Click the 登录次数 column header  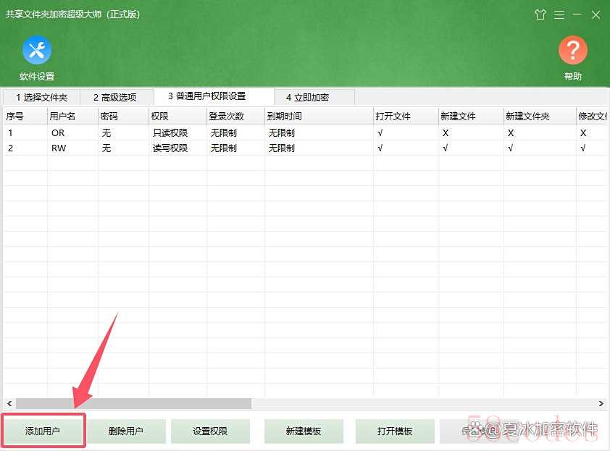pos(235,117)
